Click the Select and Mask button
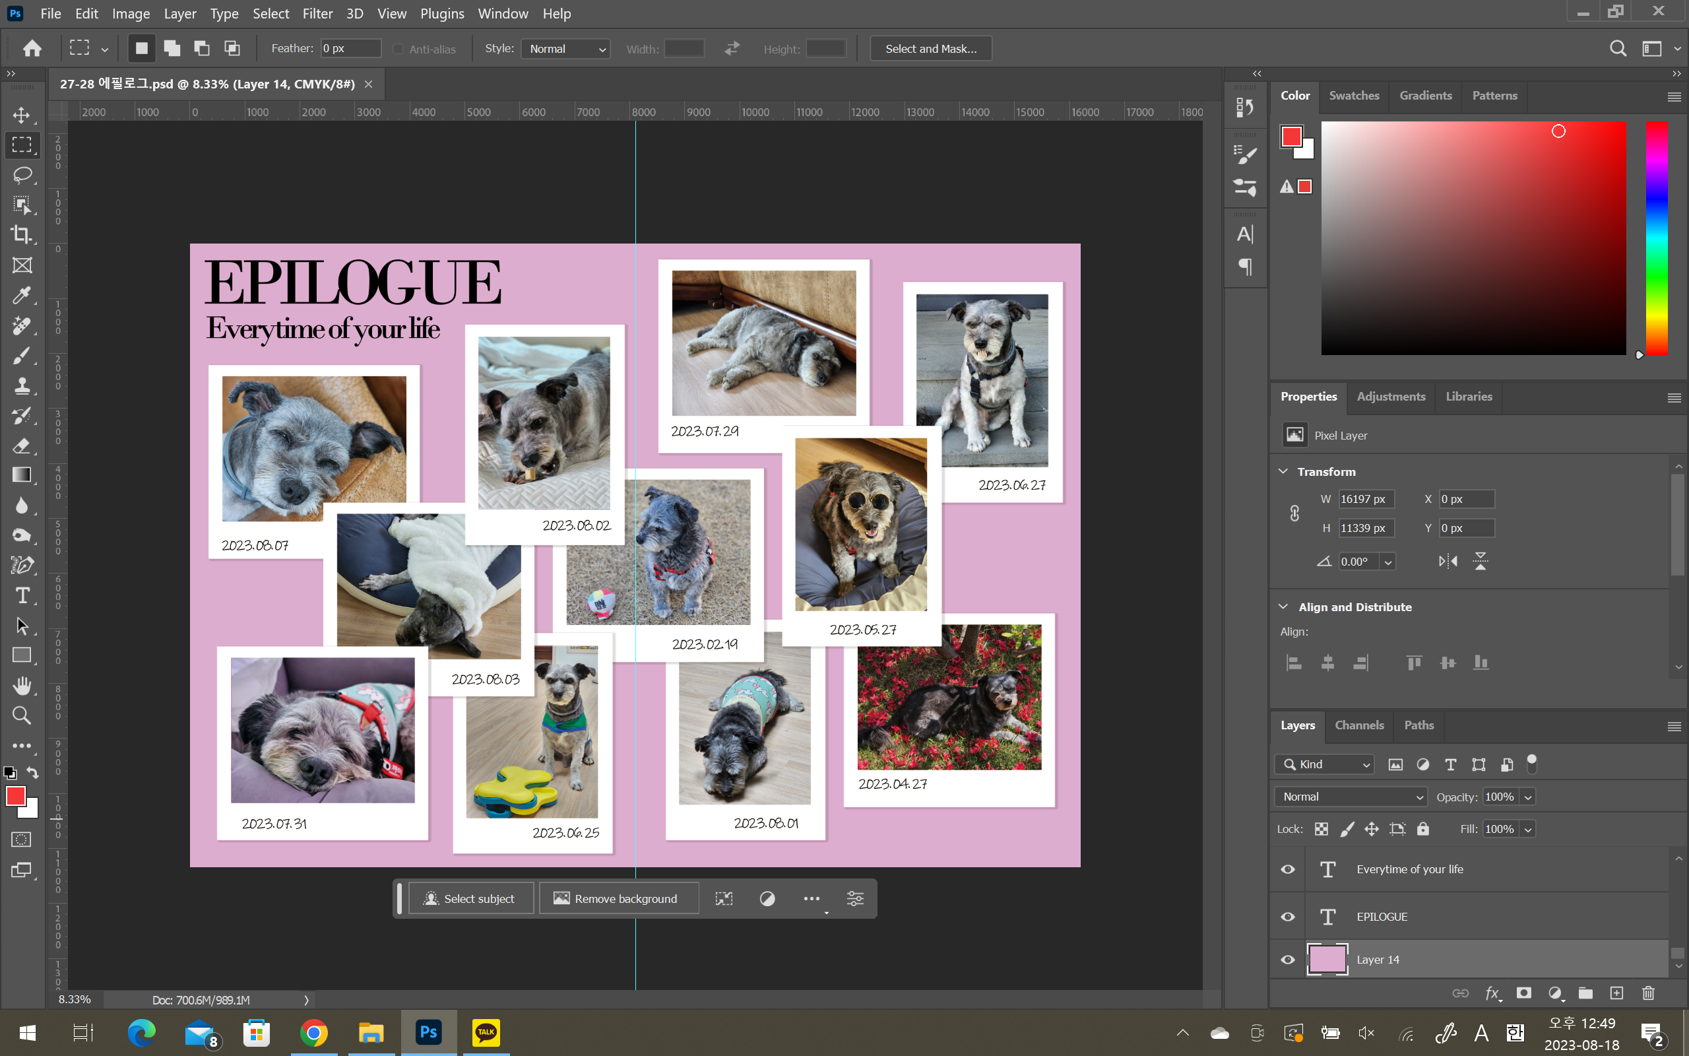Image resolution: width=1689 pixels, height=1056 pixels. click(x=930, y=49)
